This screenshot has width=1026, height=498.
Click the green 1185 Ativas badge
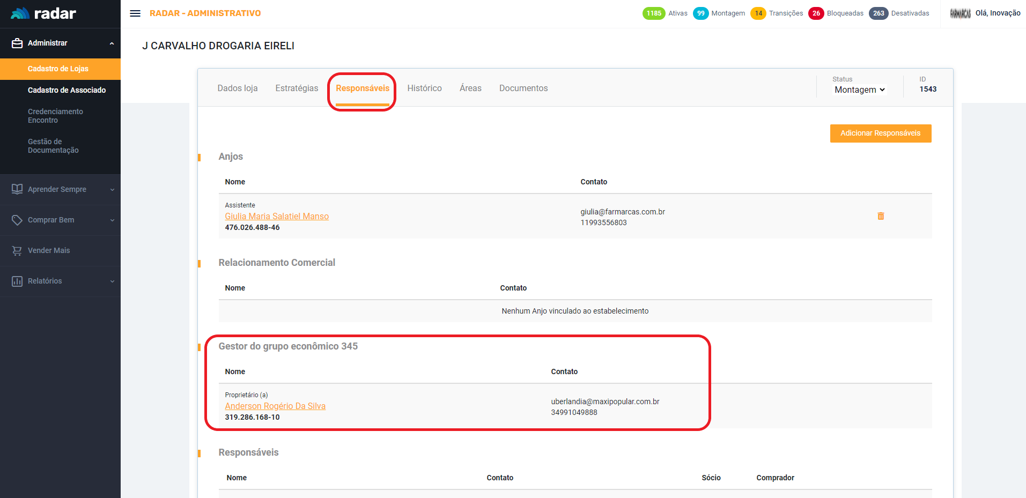653,13
